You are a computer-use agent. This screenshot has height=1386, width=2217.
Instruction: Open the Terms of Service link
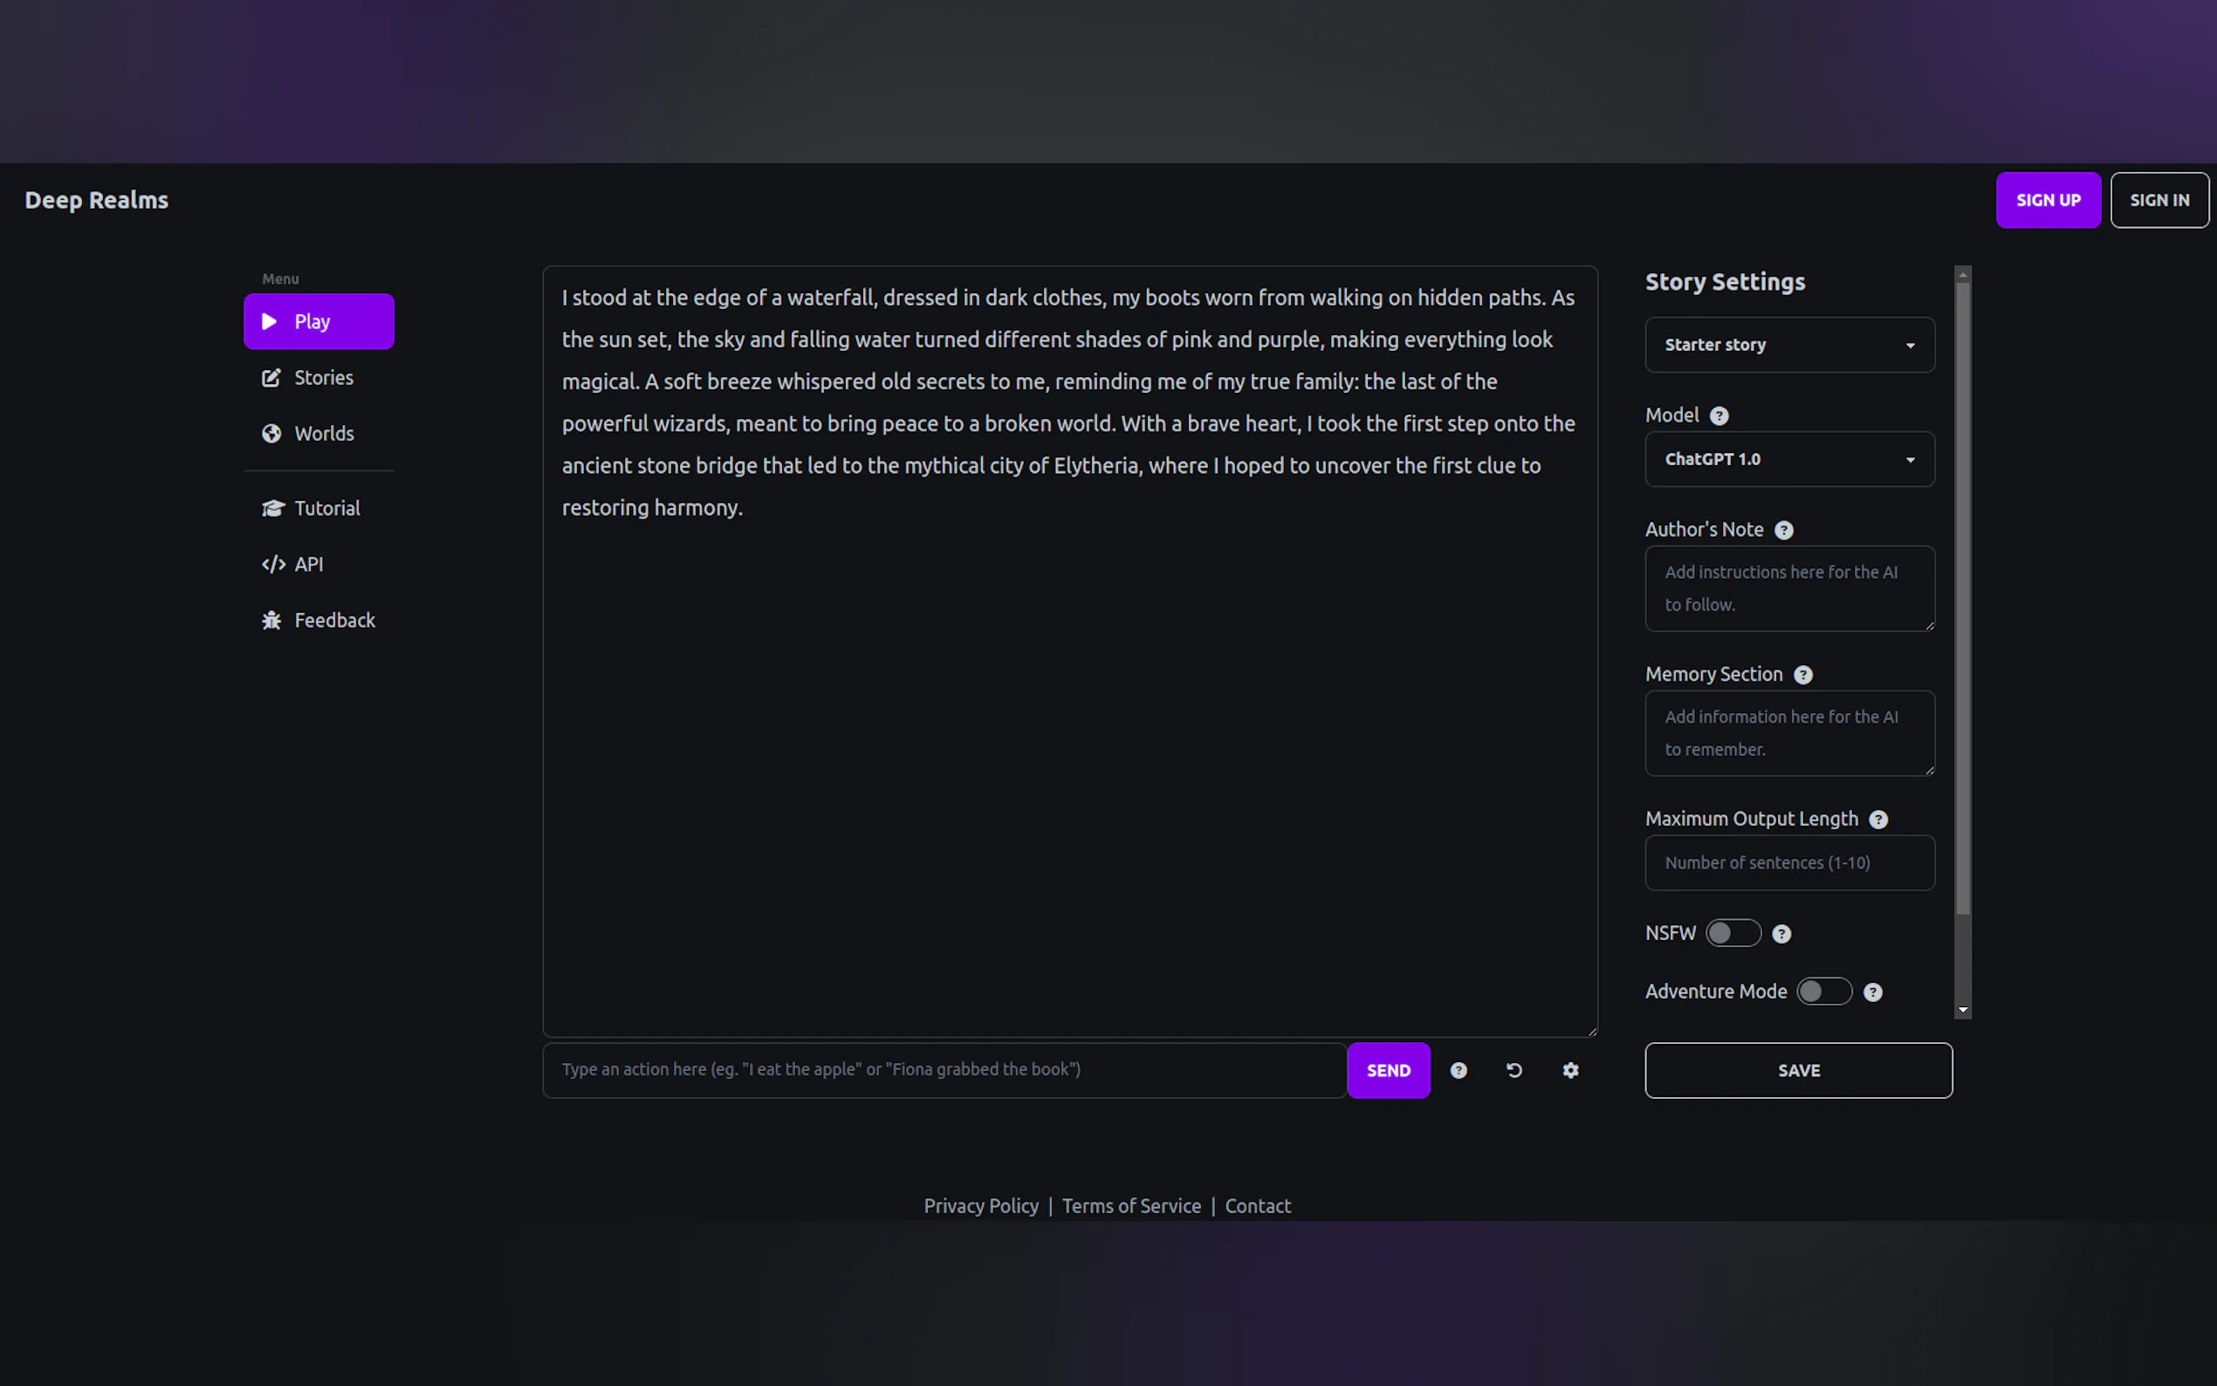[x=1131, y=1205]
